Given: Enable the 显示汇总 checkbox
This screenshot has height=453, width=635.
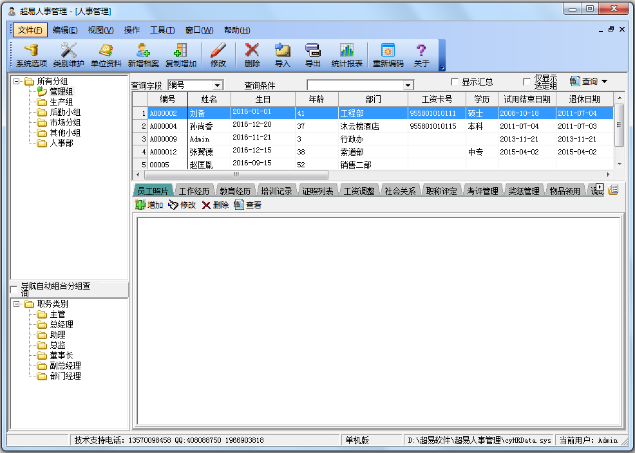Looking at the screenshot, I should pyautogui.click(x=455, y=82).
